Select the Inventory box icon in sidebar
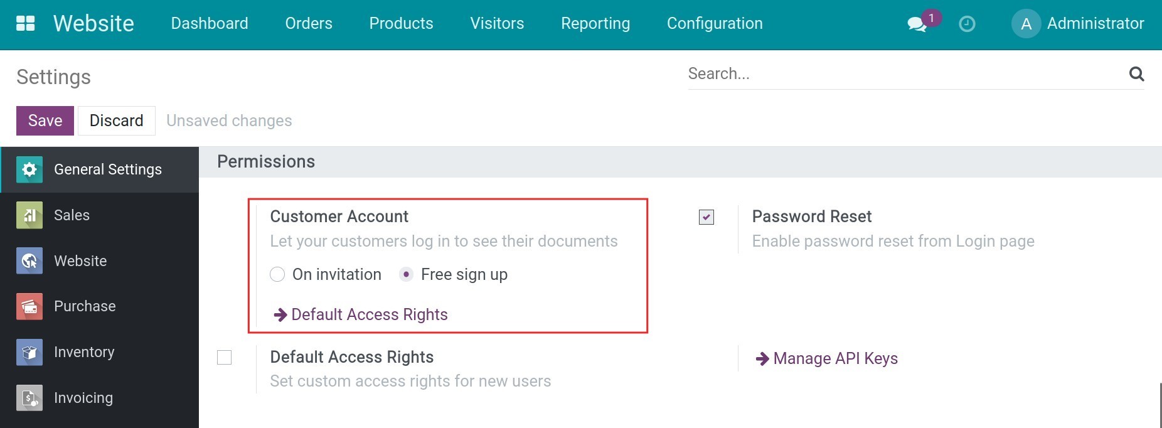The height and width of the screenshot is (428, 1162). [x=29, y=352]
